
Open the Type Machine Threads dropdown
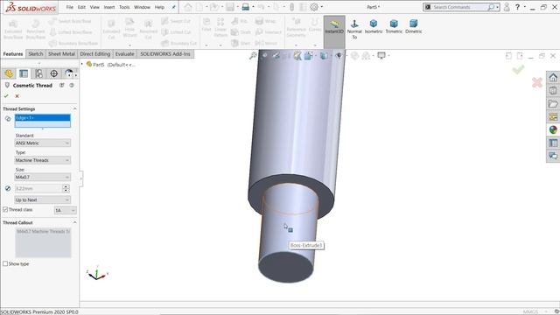tap(43, 160)
